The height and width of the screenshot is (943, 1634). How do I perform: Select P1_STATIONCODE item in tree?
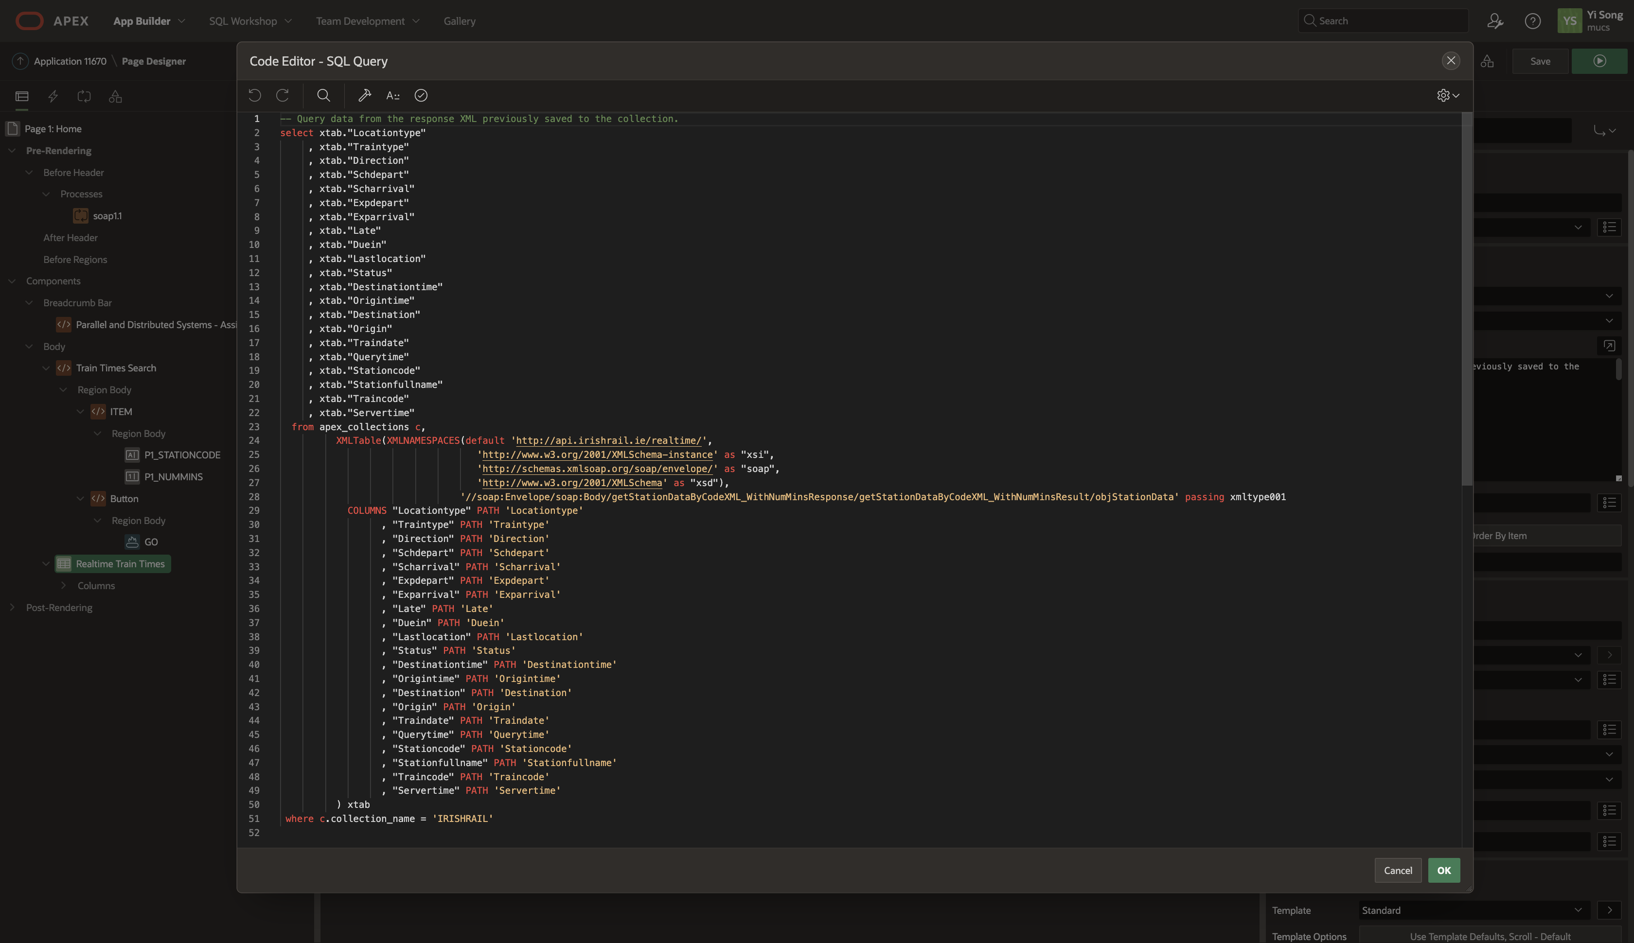182,454
